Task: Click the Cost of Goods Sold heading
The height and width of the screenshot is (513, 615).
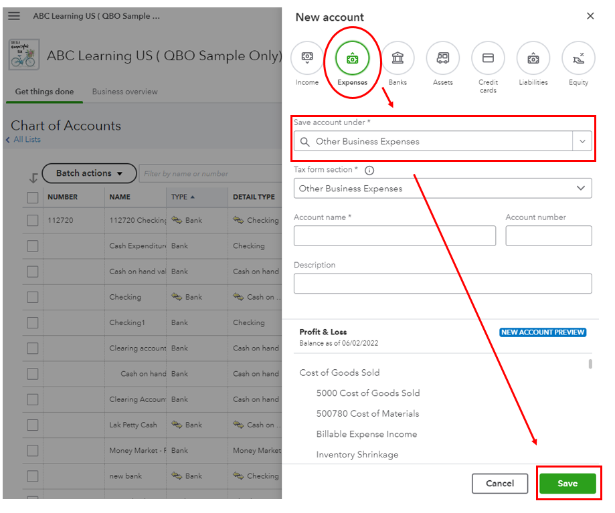Action: pyautogui.click(x=339, y=373)
